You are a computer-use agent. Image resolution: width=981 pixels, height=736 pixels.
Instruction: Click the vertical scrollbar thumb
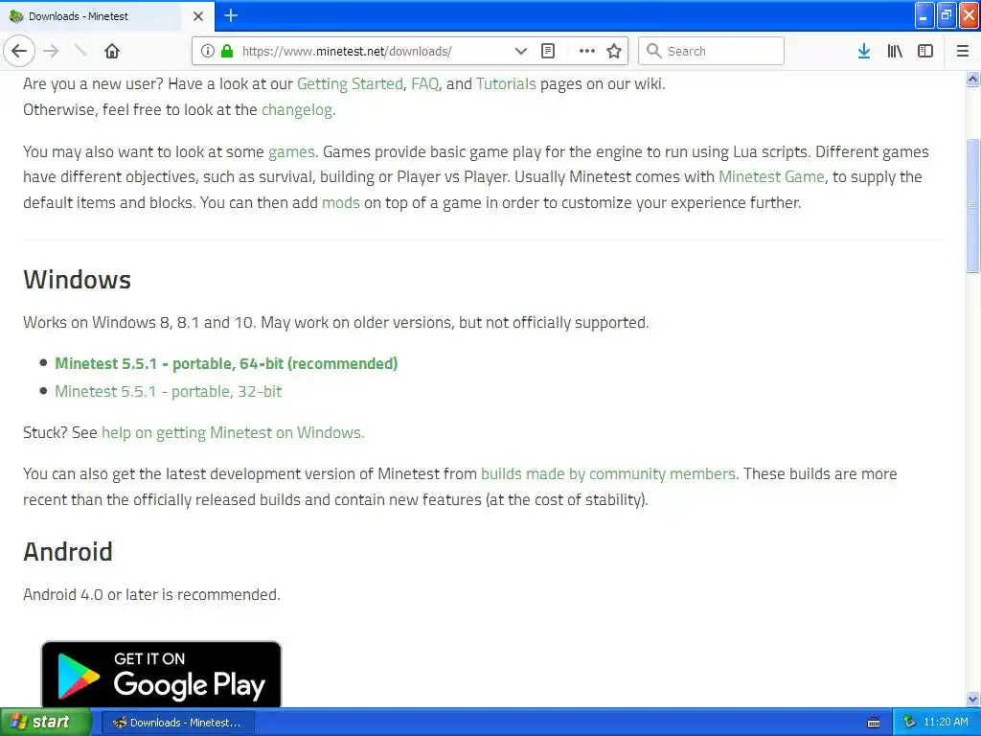tap(972, 205)
